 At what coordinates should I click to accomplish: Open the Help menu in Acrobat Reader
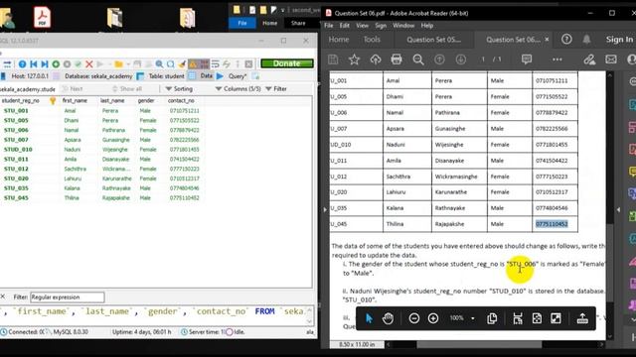point(427,26)
